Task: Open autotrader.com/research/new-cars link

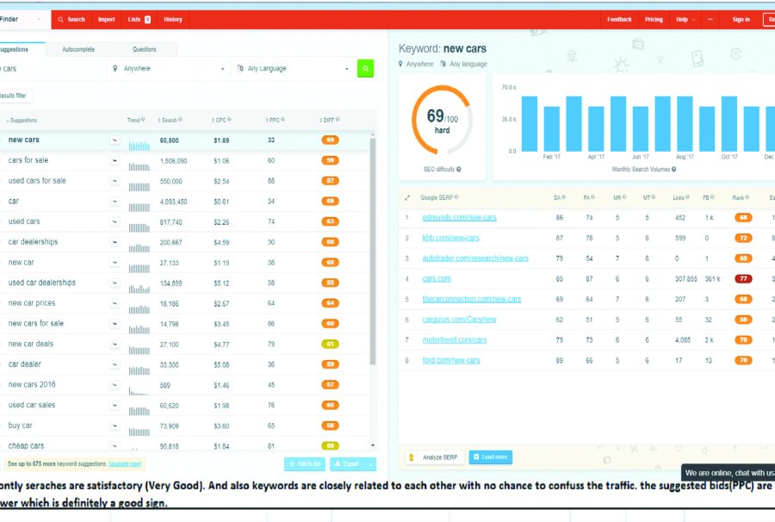Action: (x=475, y=258)
